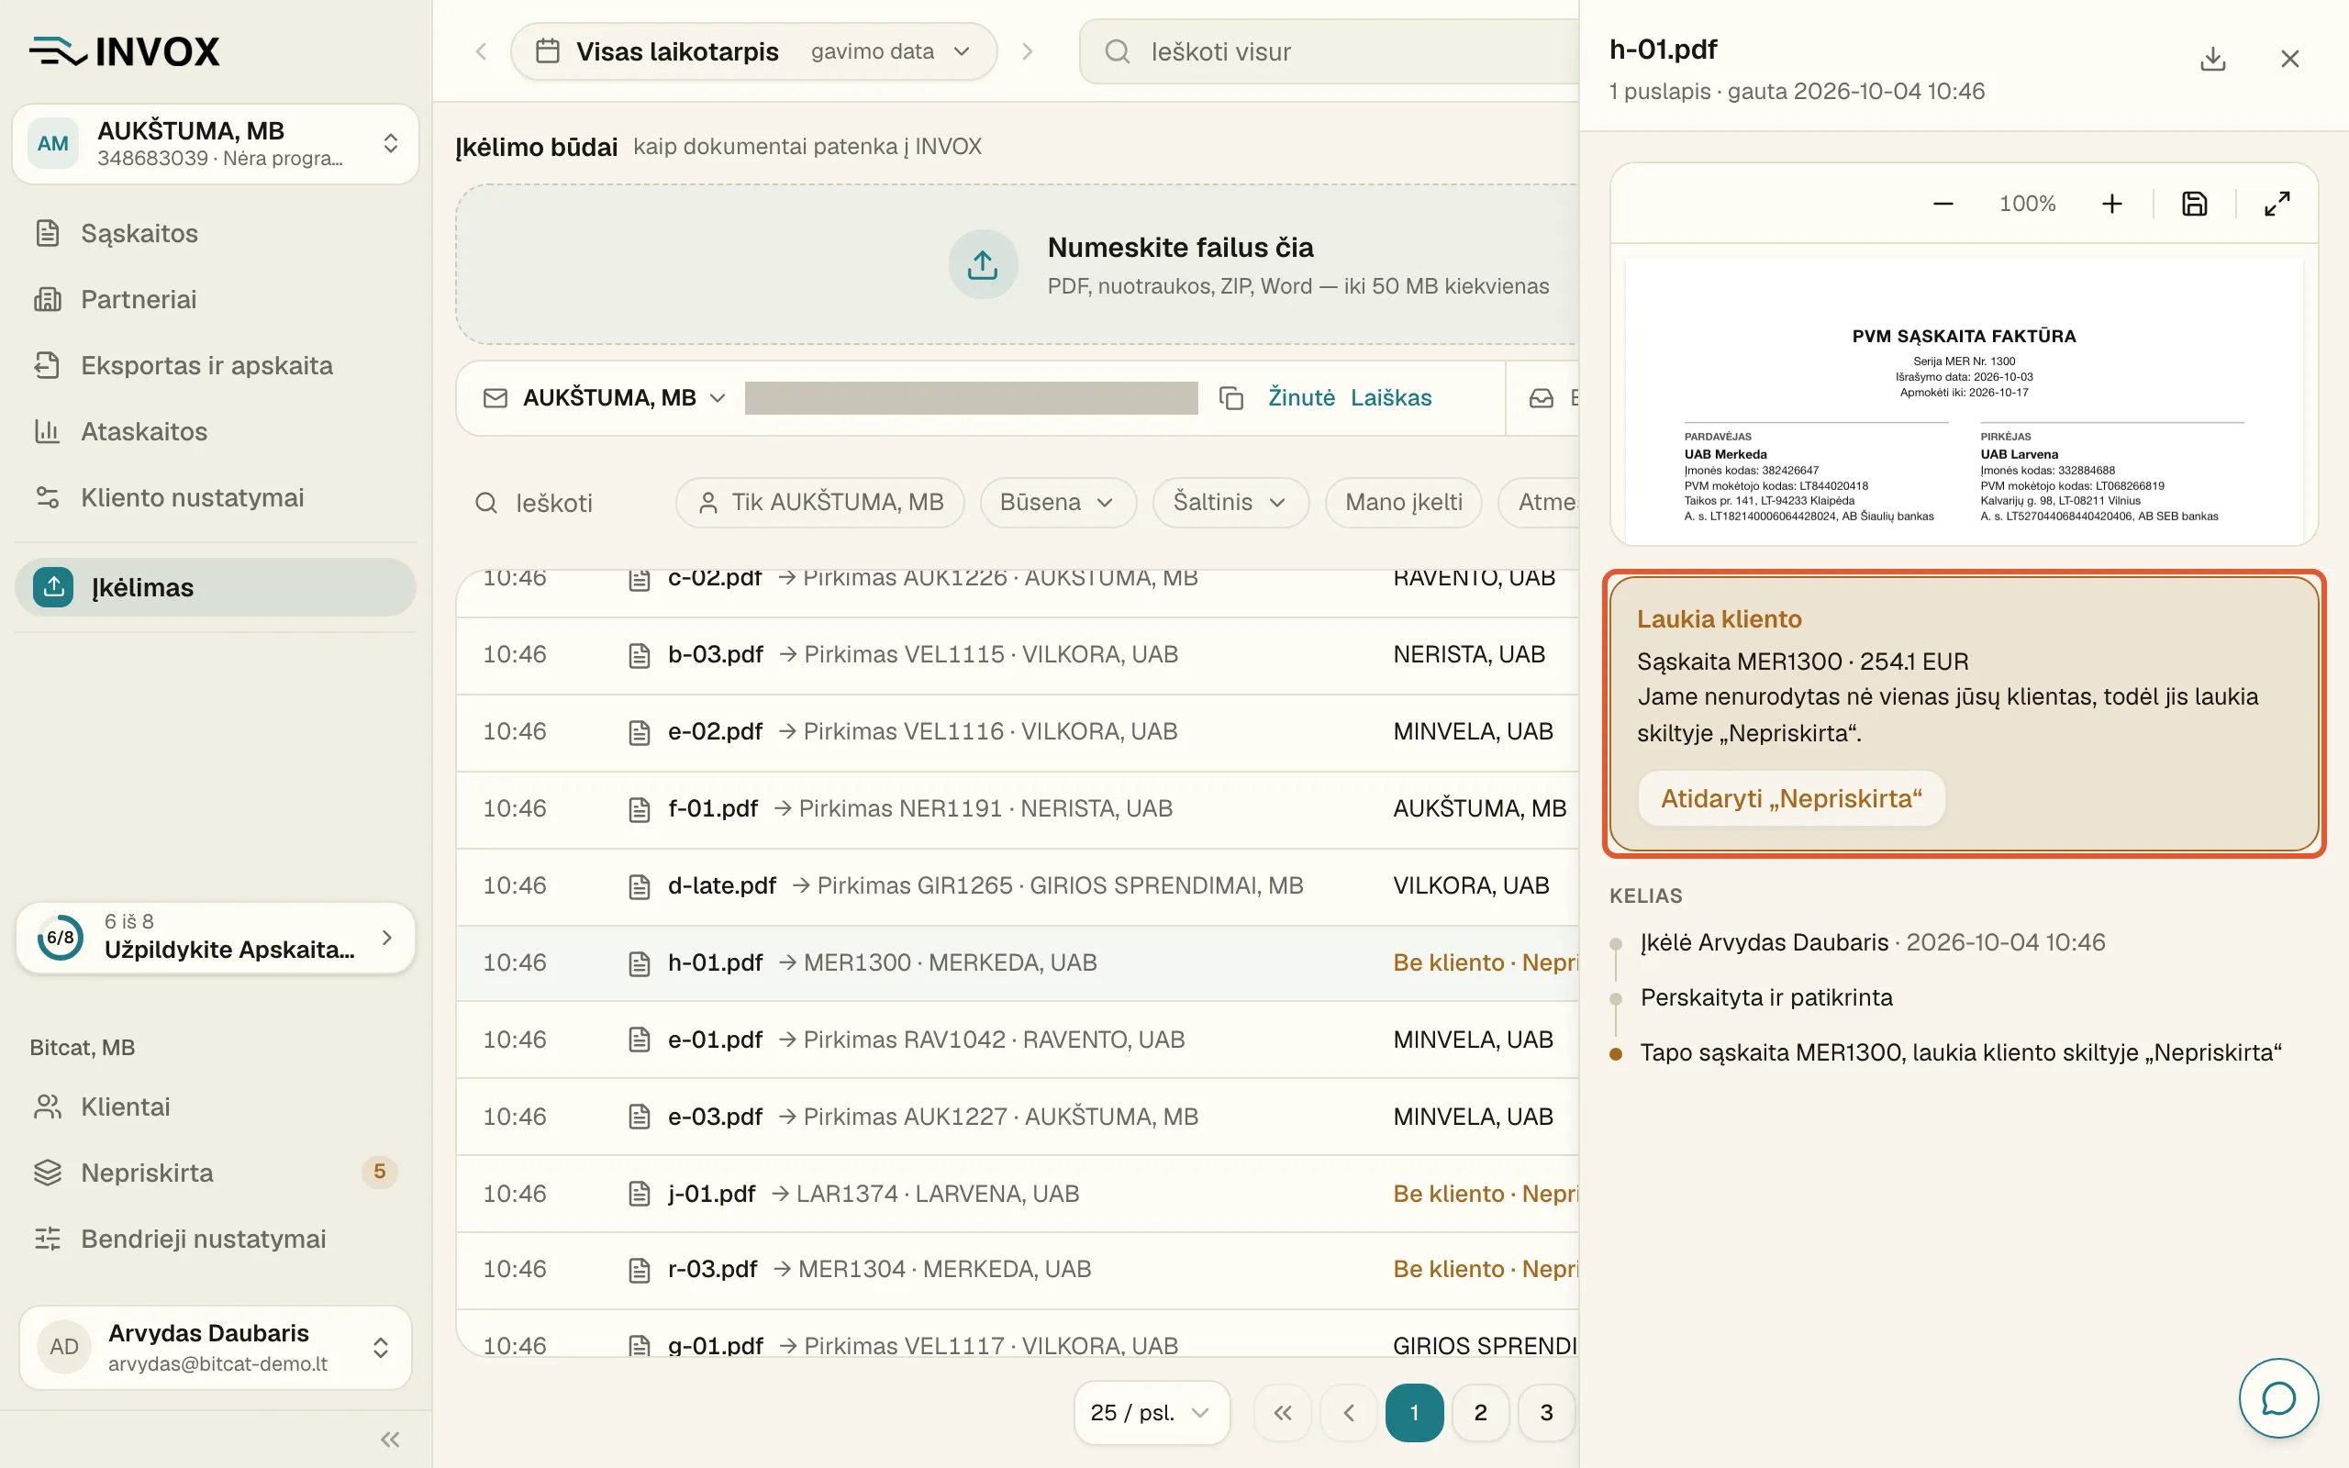
Task: Open Būsena filter dropdown
Action: [1058, 502]
